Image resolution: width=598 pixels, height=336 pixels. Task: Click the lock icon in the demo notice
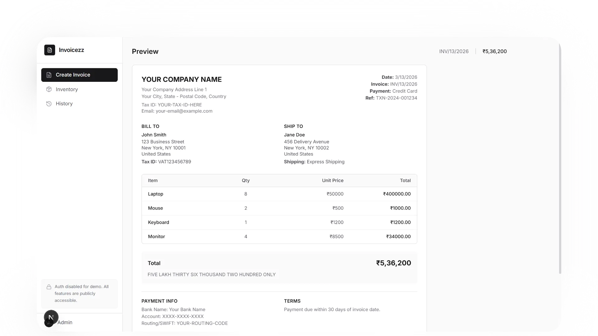point(49,287)
